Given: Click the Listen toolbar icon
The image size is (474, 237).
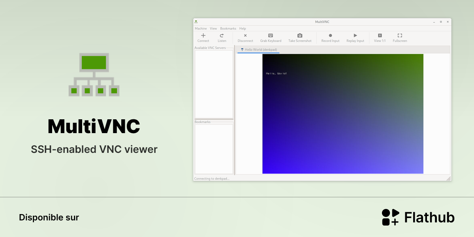Looking at the screenshot, I should click(222, 36).
